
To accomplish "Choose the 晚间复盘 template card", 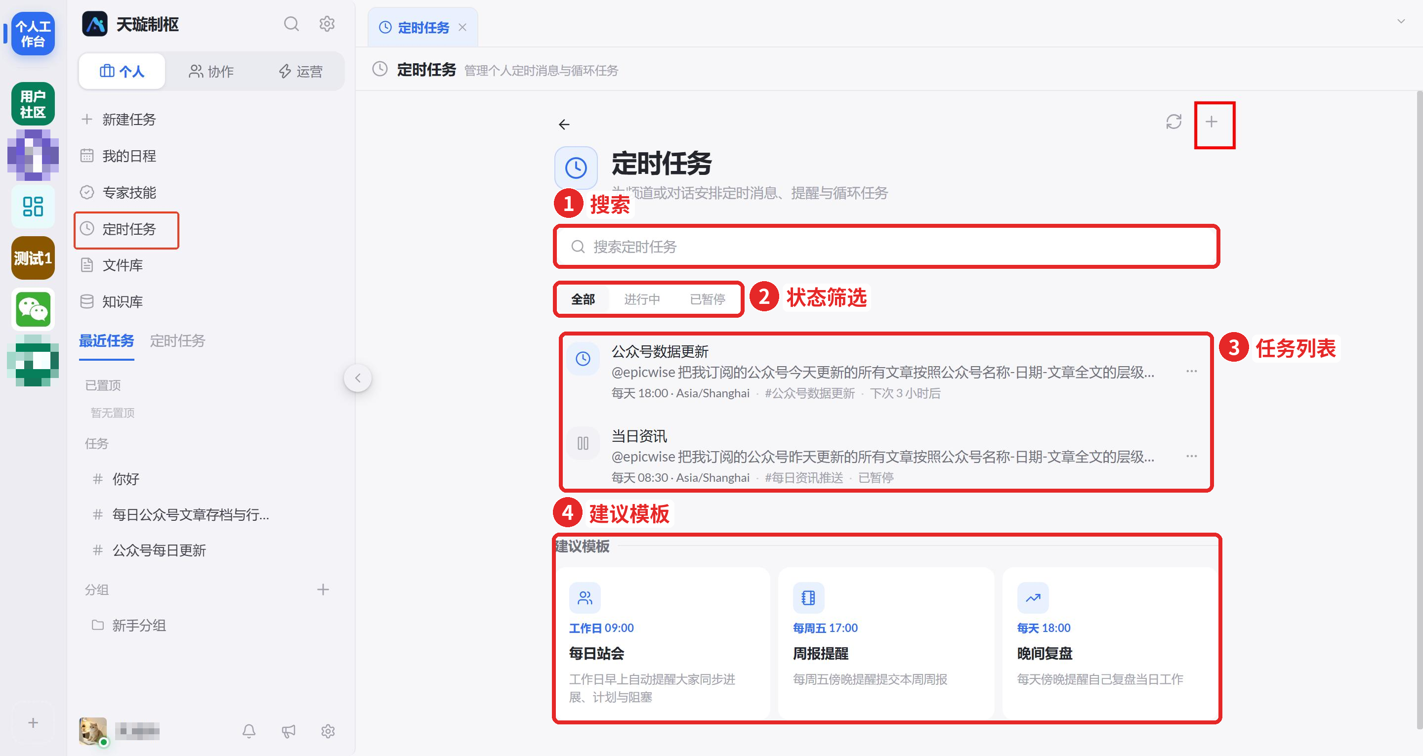I will click(1110, 644).
